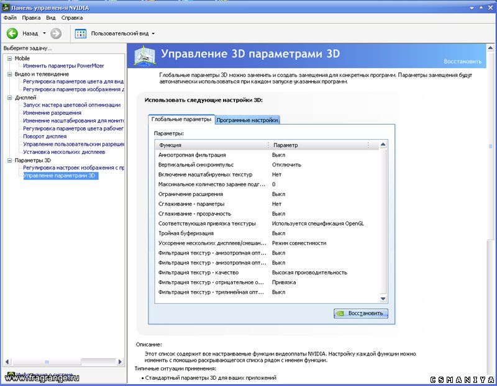Screen dimensions: 497x386
Task: Switch to the Глобальные параметры tab
Action: coord(181,119)
